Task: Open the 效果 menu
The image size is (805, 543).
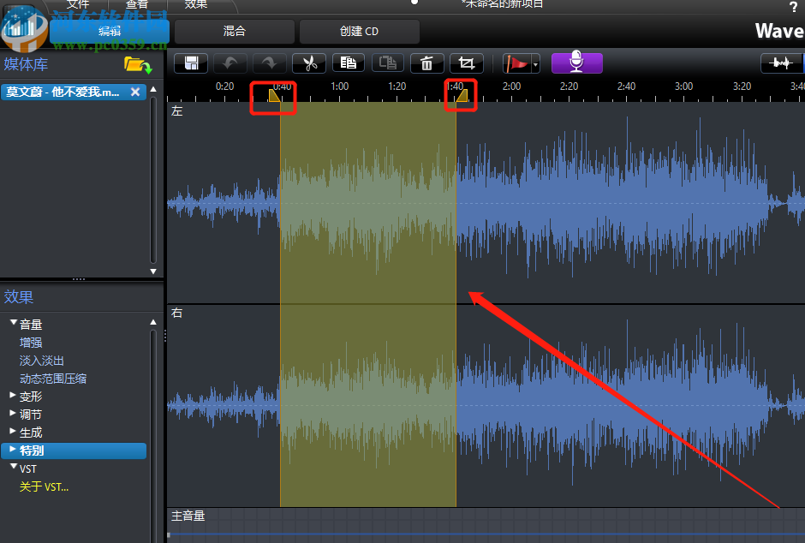Action: click(x=195, y=4)
